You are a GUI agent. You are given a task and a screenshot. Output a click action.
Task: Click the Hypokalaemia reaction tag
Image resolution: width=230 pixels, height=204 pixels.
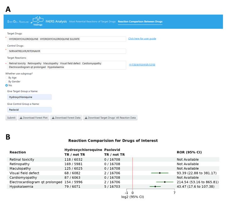pos(56,67)
